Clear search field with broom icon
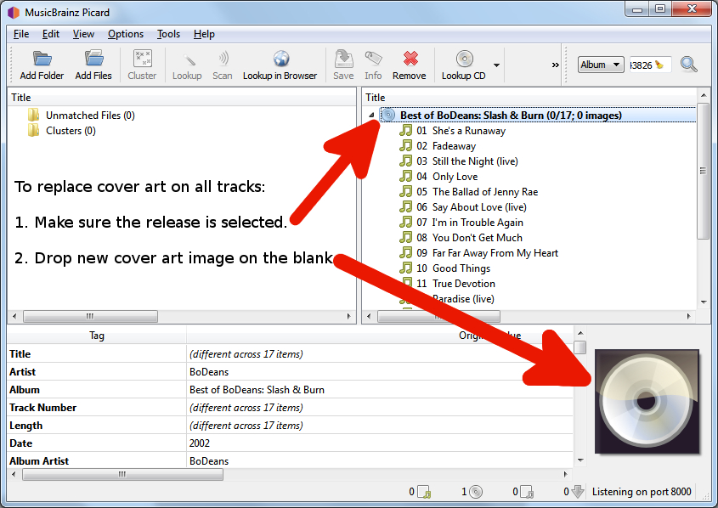The image size is (718, 508). click(x=659, y=65)
